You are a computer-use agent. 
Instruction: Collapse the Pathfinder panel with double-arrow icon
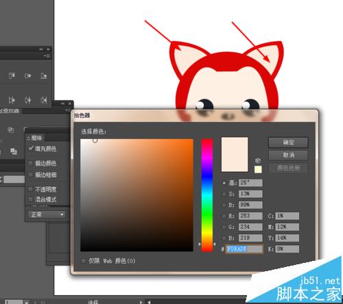tap(62, 103)
